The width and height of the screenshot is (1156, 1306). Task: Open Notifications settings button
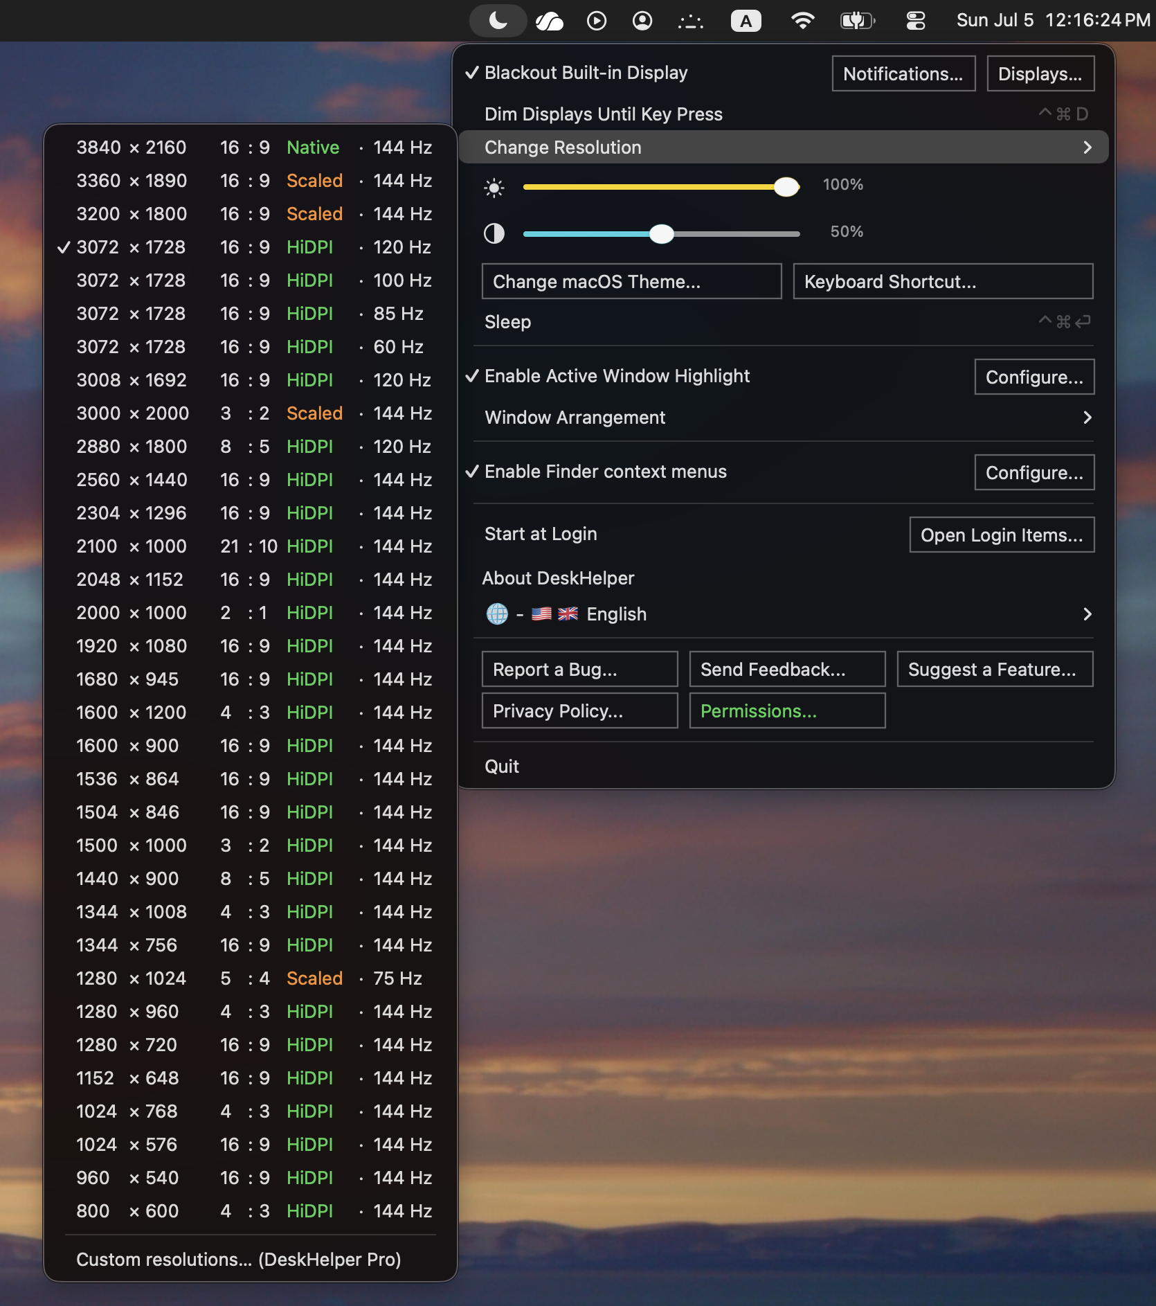pyautogui.click(x=903, y=73)
